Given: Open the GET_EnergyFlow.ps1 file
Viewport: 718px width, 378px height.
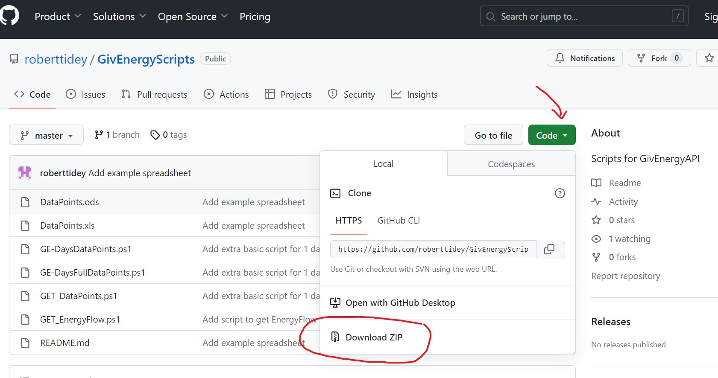Looking at the screenshot, I should click(x=80, y=319).
